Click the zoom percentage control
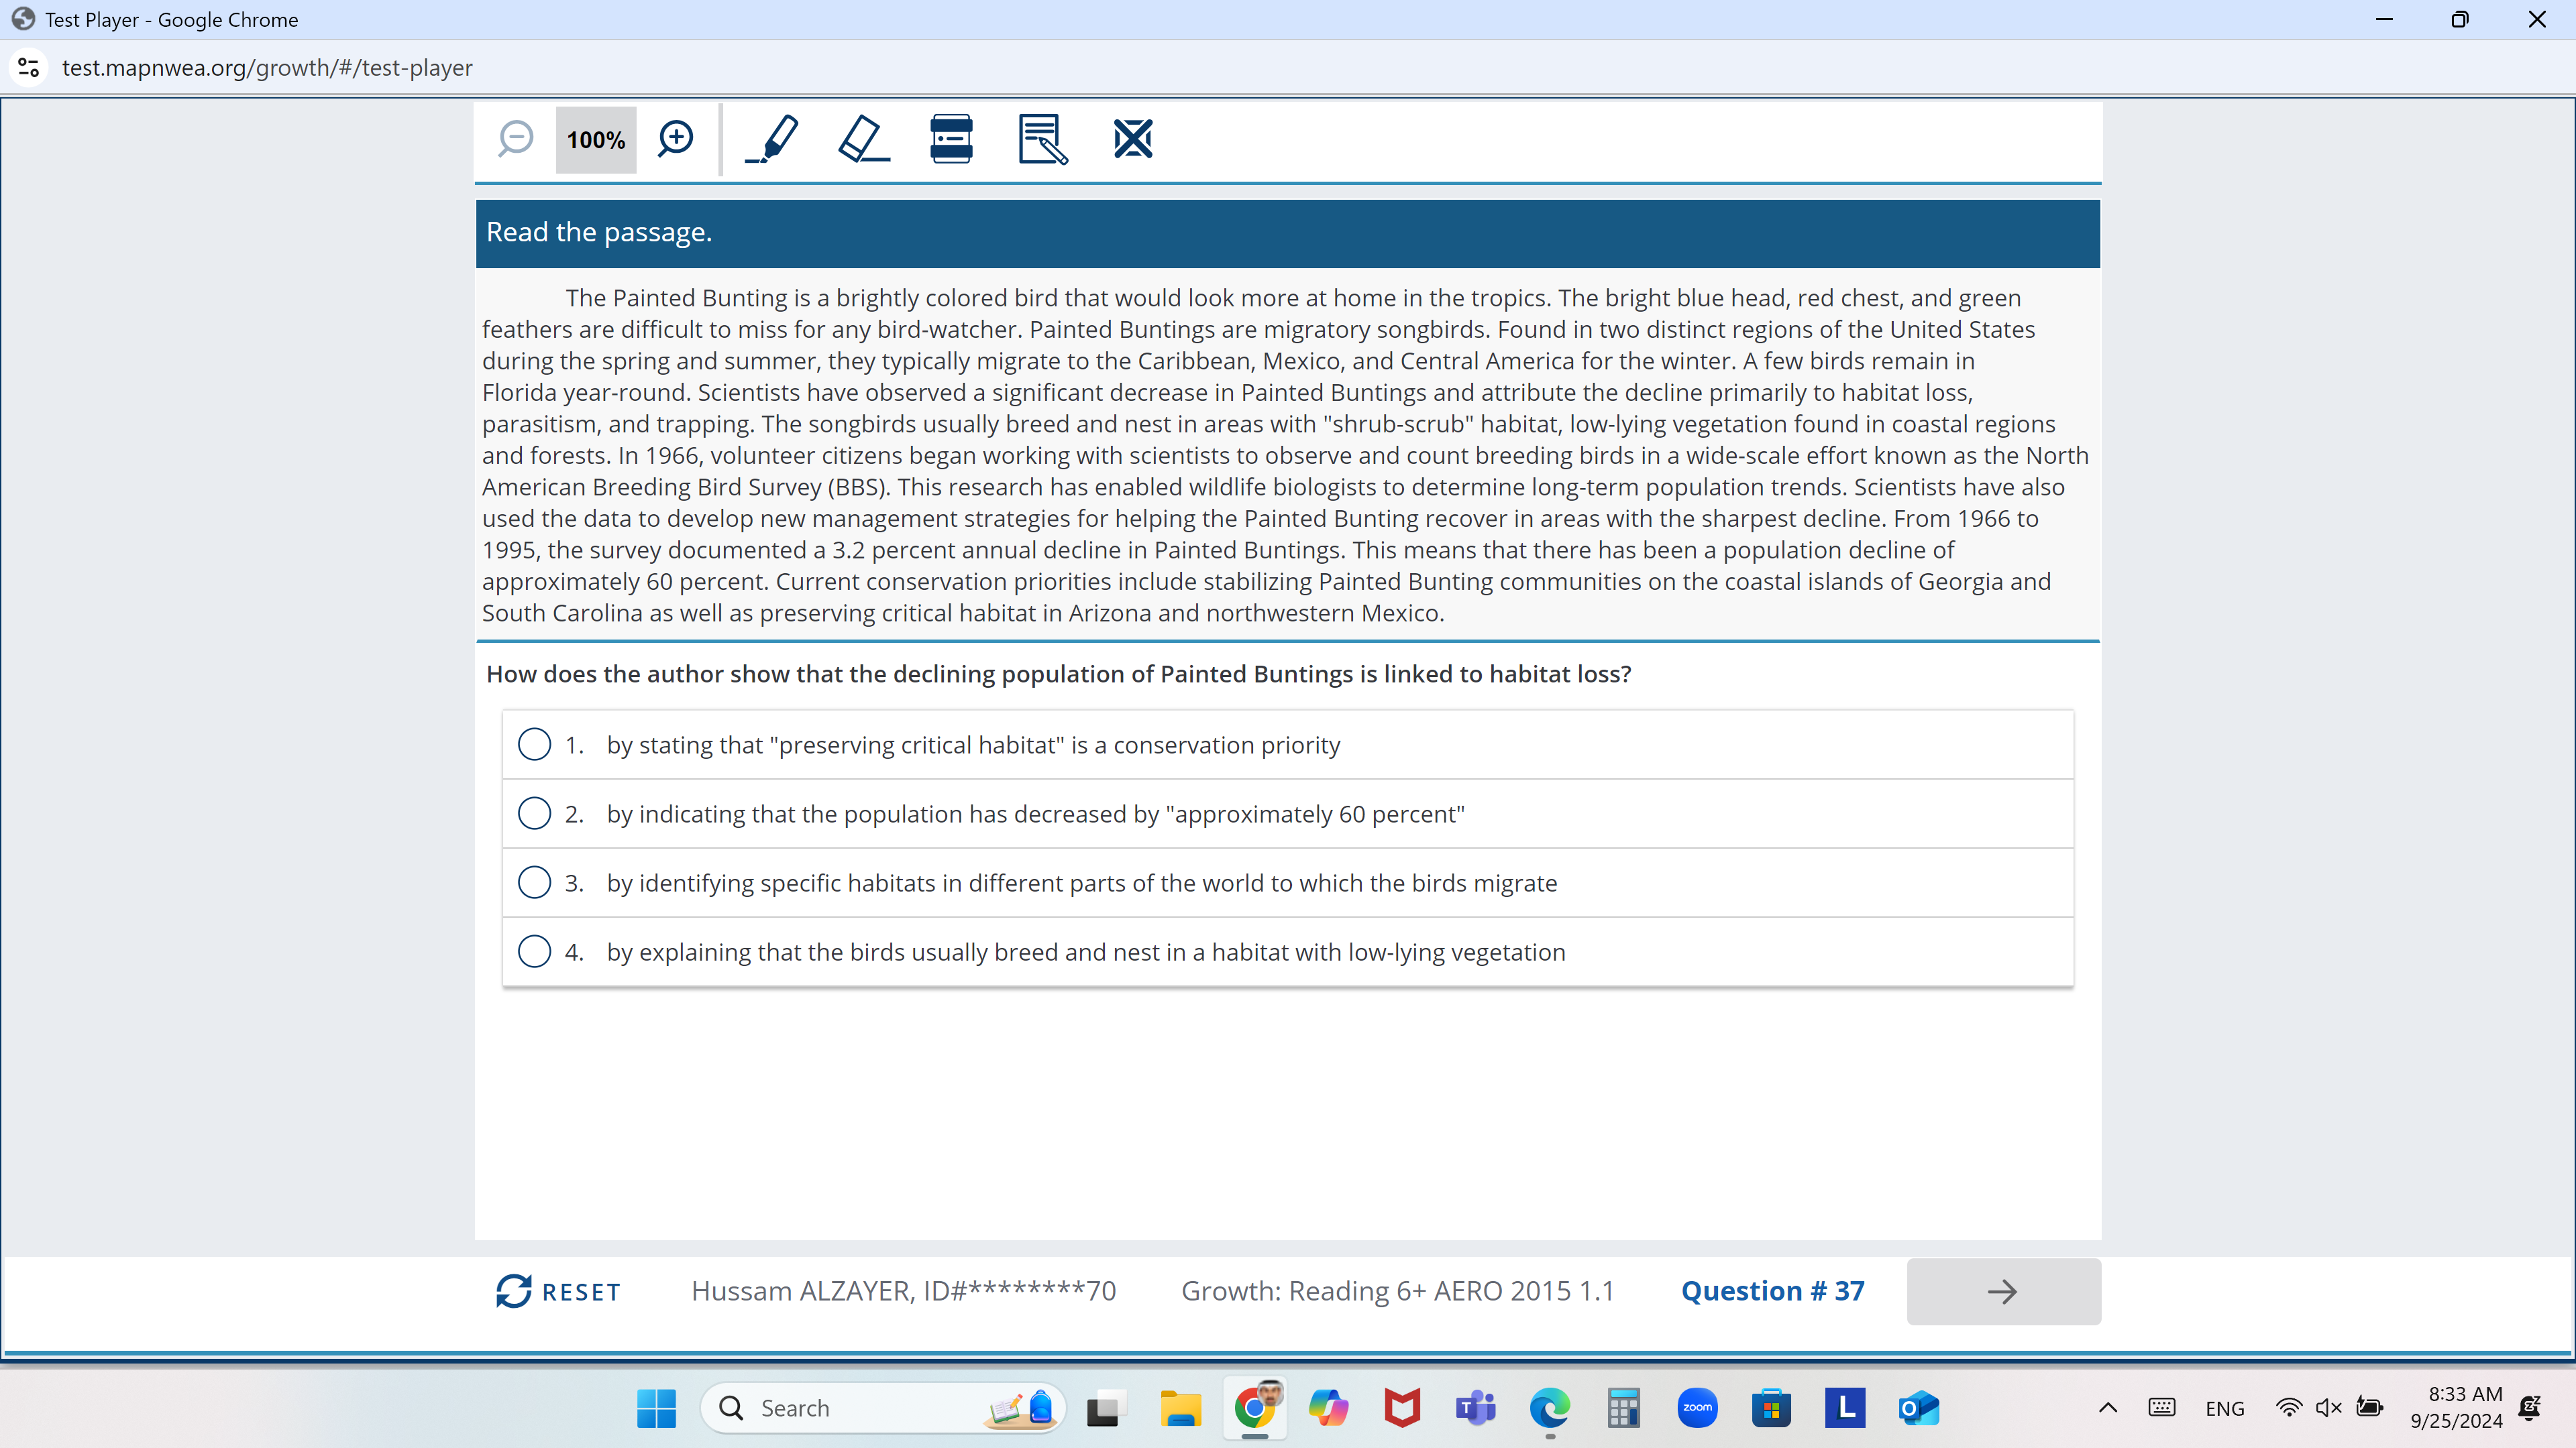2576x1448 pixels. click(594, 138)
